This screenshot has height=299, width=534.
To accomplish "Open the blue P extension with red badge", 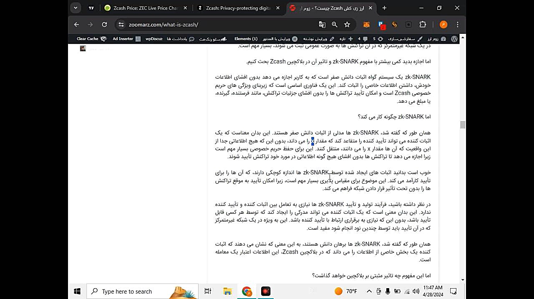I will [381, 25].
